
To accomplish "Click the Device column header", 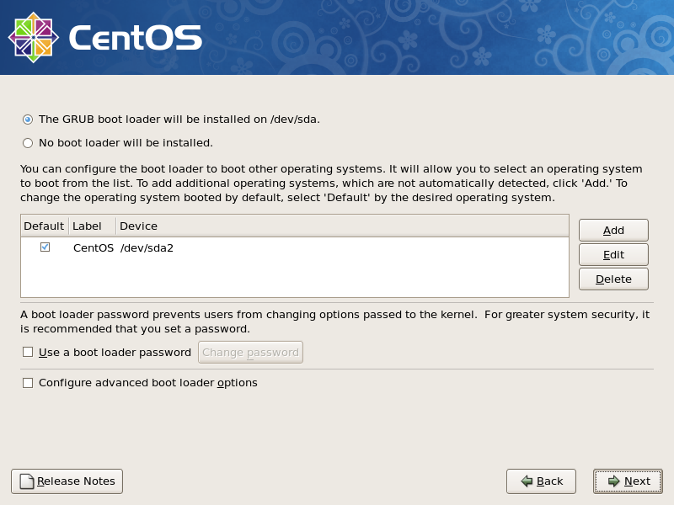I will pos(343,226).
